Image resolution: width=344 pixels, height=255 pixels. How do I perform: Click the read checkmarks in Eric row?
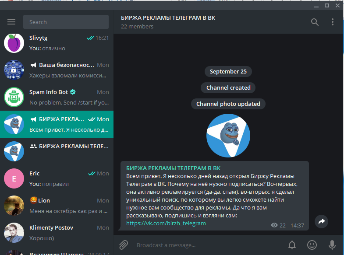tap(92, 173)
